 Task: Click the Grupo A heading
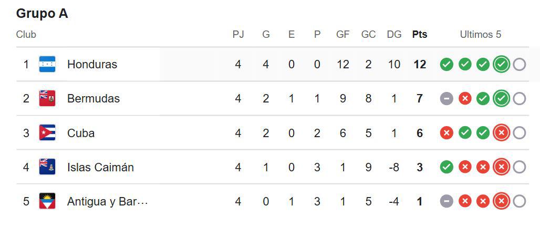[x=42, y=14]
